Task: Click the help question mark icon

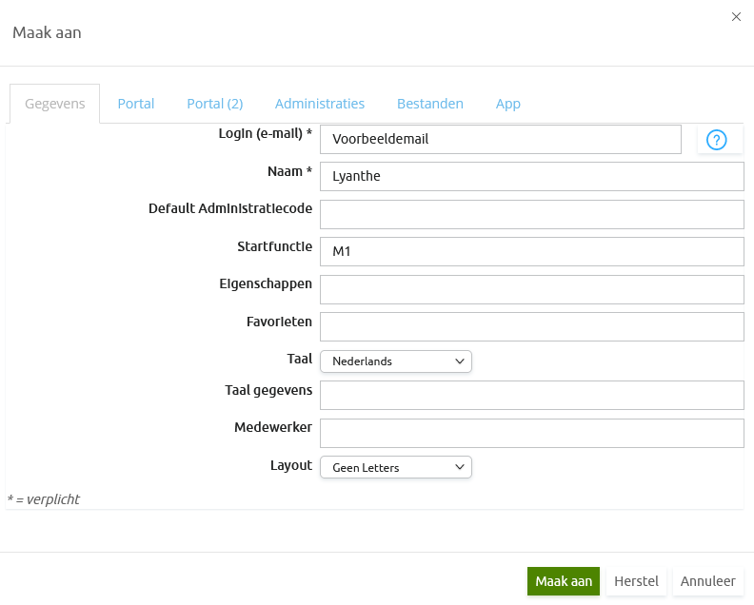Action: (x=718, y=140)
